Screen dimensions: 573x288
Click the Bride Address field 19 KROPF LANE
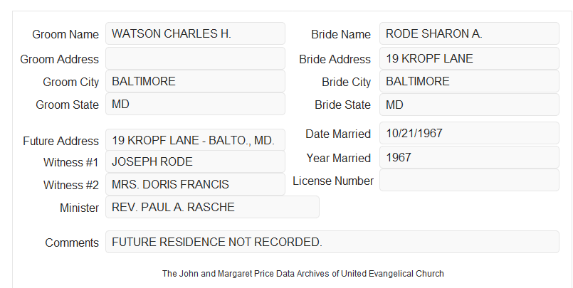[x=469, y=58]
